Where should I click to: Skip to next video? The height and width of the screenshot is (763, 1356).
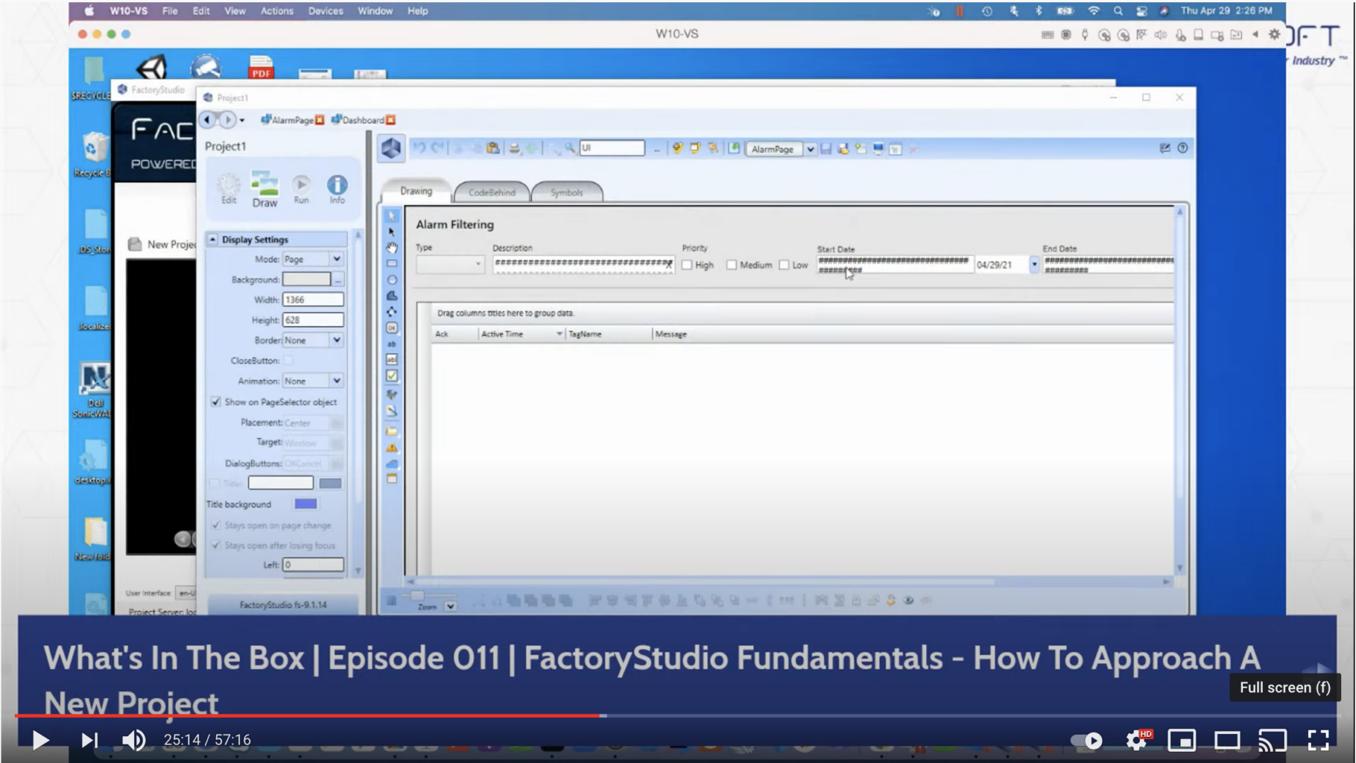tap(89, 740)
